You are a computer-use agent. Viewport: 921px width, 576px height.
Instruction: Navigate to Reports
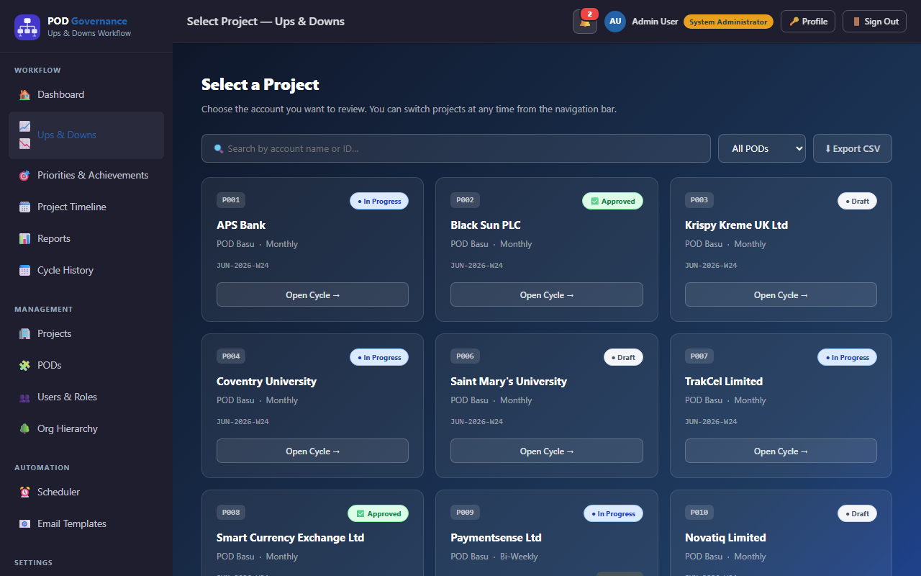tap(86, 238)
